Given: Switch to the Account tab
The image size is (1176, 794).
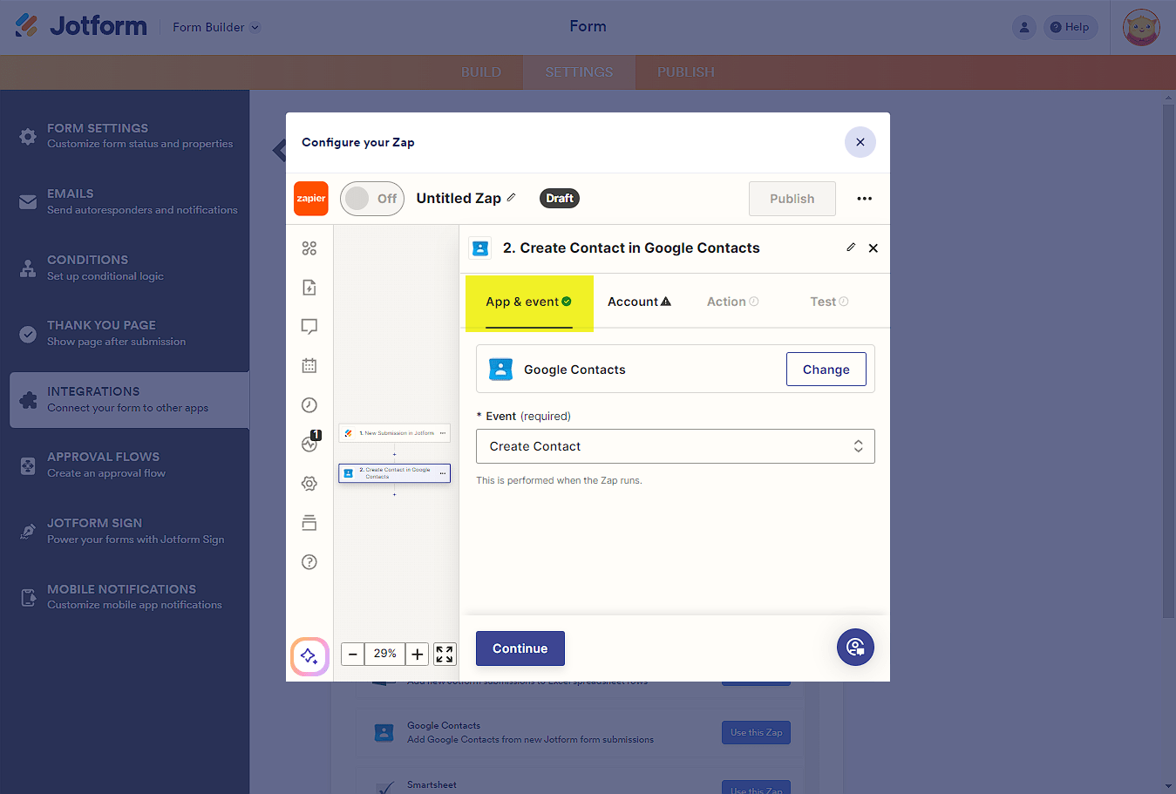Looking at the screenshot, I should [x=639, y=302].
